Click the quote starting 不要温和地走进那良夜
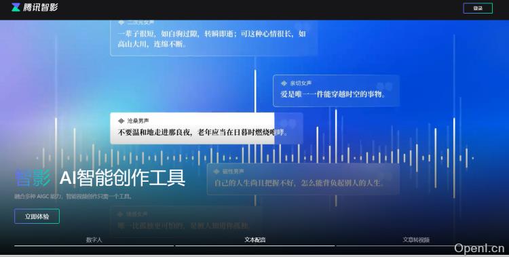 (x=202, y=132)
